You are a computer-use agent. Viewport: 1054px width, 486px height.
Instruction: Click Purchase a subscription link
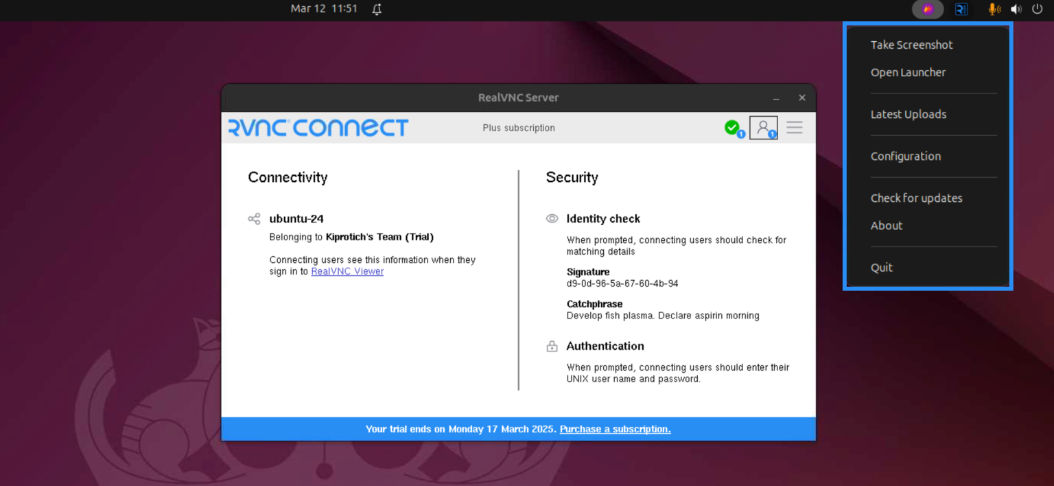pyautogui.click(x=614, y=428)
